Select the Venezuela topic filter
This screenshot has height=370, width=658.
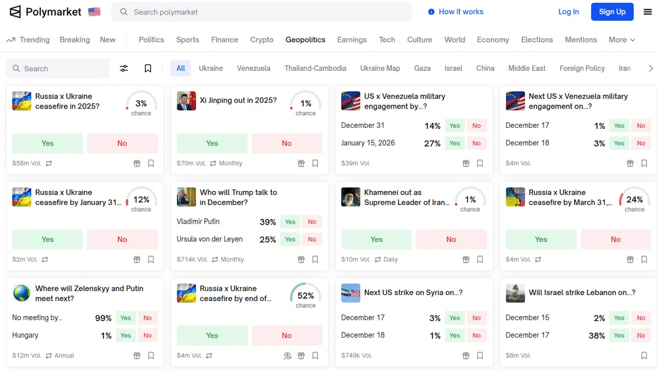pyautogui.click(x=254, y=69)
